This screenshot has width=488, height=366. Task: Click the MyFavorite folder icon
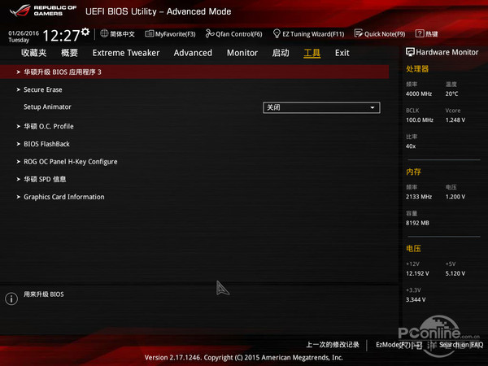click(x=150, y=33)
